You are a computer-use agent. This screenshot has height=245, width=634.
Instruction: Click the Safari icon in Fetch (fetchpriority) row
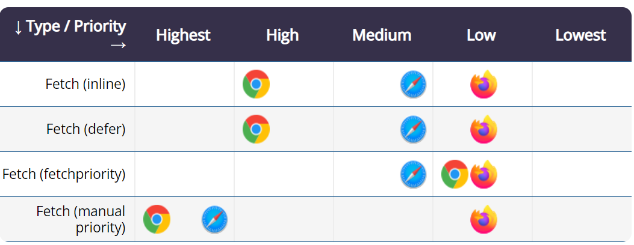tap(413, 174)
